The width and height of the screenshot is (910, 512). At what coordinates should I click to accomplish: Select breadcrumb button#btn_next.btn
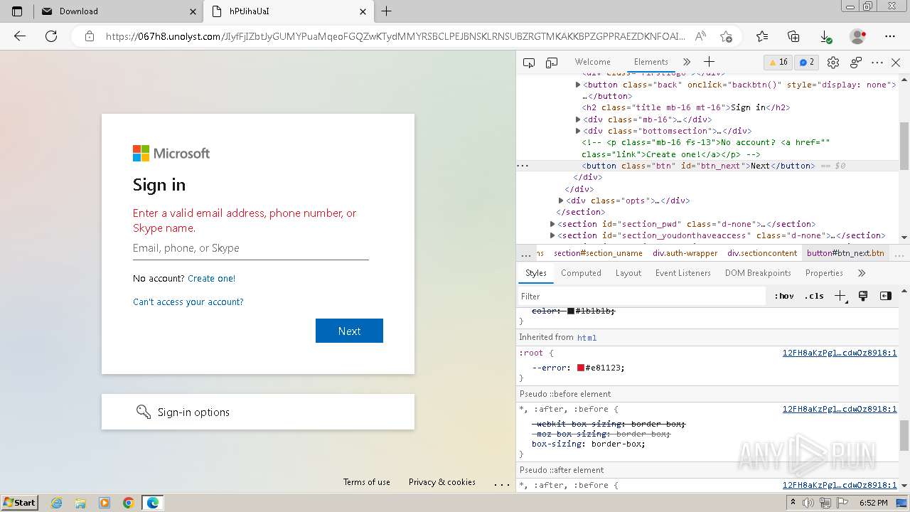(x=845, y=253)
